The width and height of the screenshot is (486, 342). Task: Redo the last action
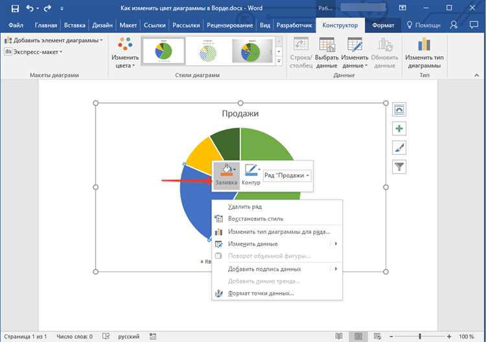(x=47, y=8)
